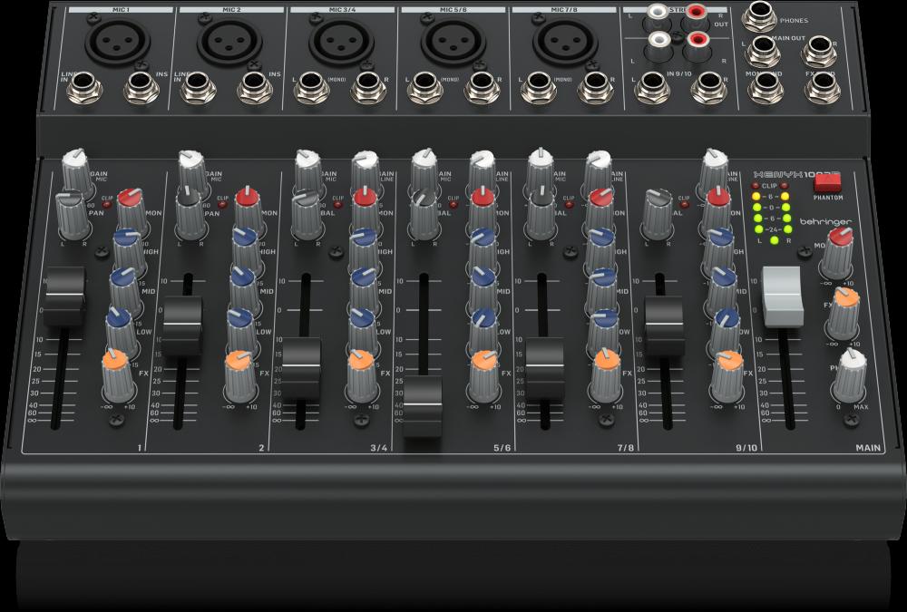907x612 pixels.
Task: Click the grey MAIN fader cap
Action: pyautogui.click(x=784, y=296)
